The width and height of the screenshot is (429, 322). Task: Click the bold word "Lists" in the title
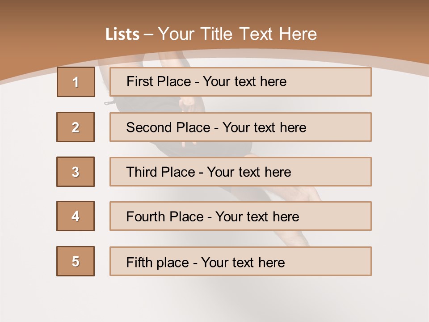point(122,34)
